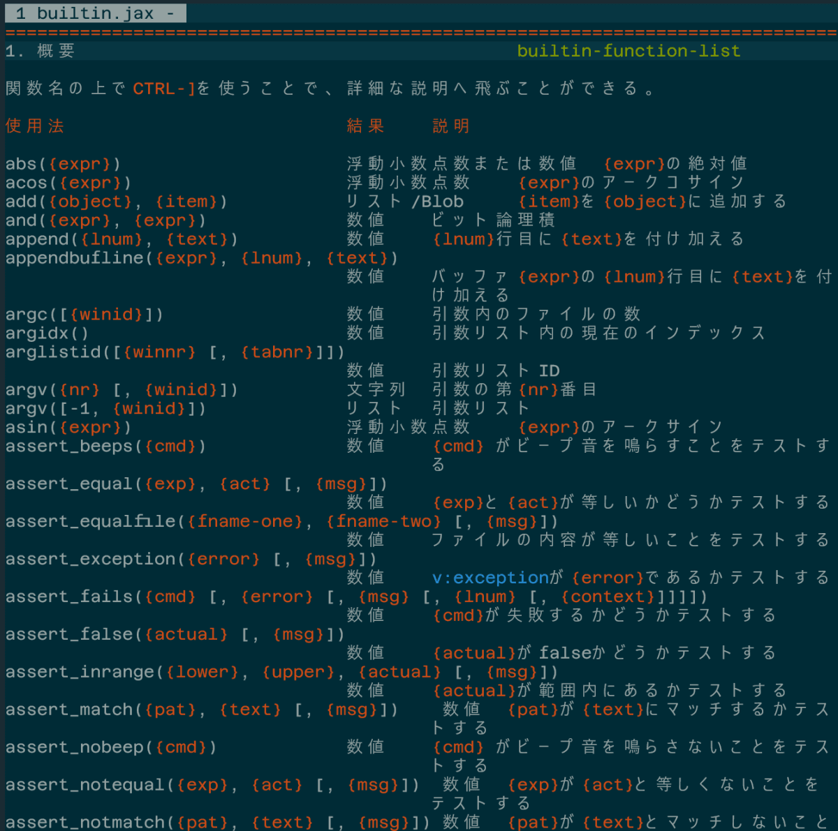Viewport: 838px width, 831px height.
Task: Click the assert_equal() function entry
Action: 196,484
